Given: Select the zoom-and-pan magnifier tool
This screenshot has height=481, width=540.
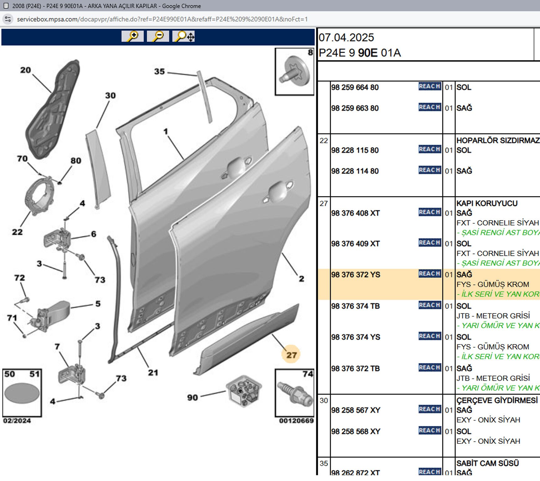Looking at the screenshot, I should click(x=184, y=36).
